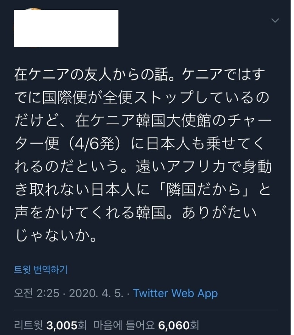
Task: Click the 6,060 likes number
Action: [x=174, y=325]
